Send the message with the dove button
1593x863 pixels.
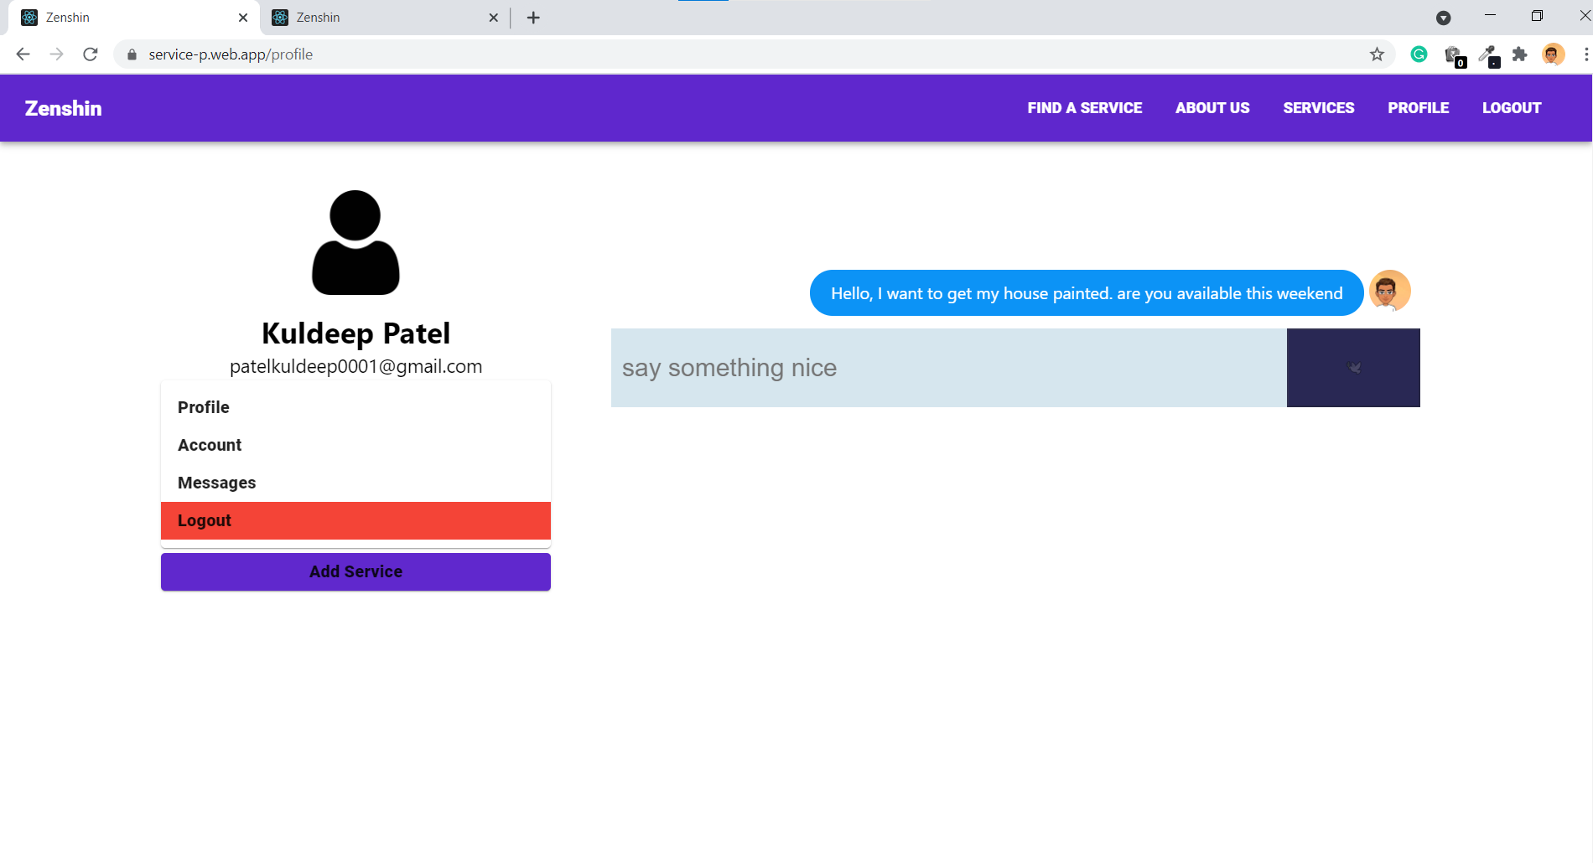(x=1353, y=368)
